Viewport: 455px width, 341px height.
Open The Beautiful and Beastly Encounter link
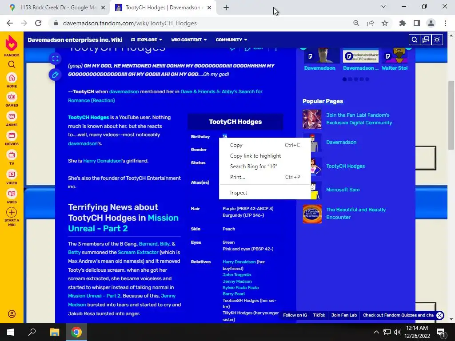coord(356,214)
